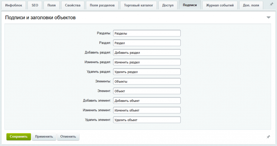The width and height of the screenshot is (277, 146).
Task: Edit the Удалить элемент input field
Action: pos(147,120)
